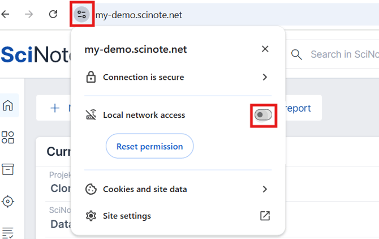Viewport: 379px width, 239px height.
Task: Click the magnifier search icon
Action: coord(296,54)
